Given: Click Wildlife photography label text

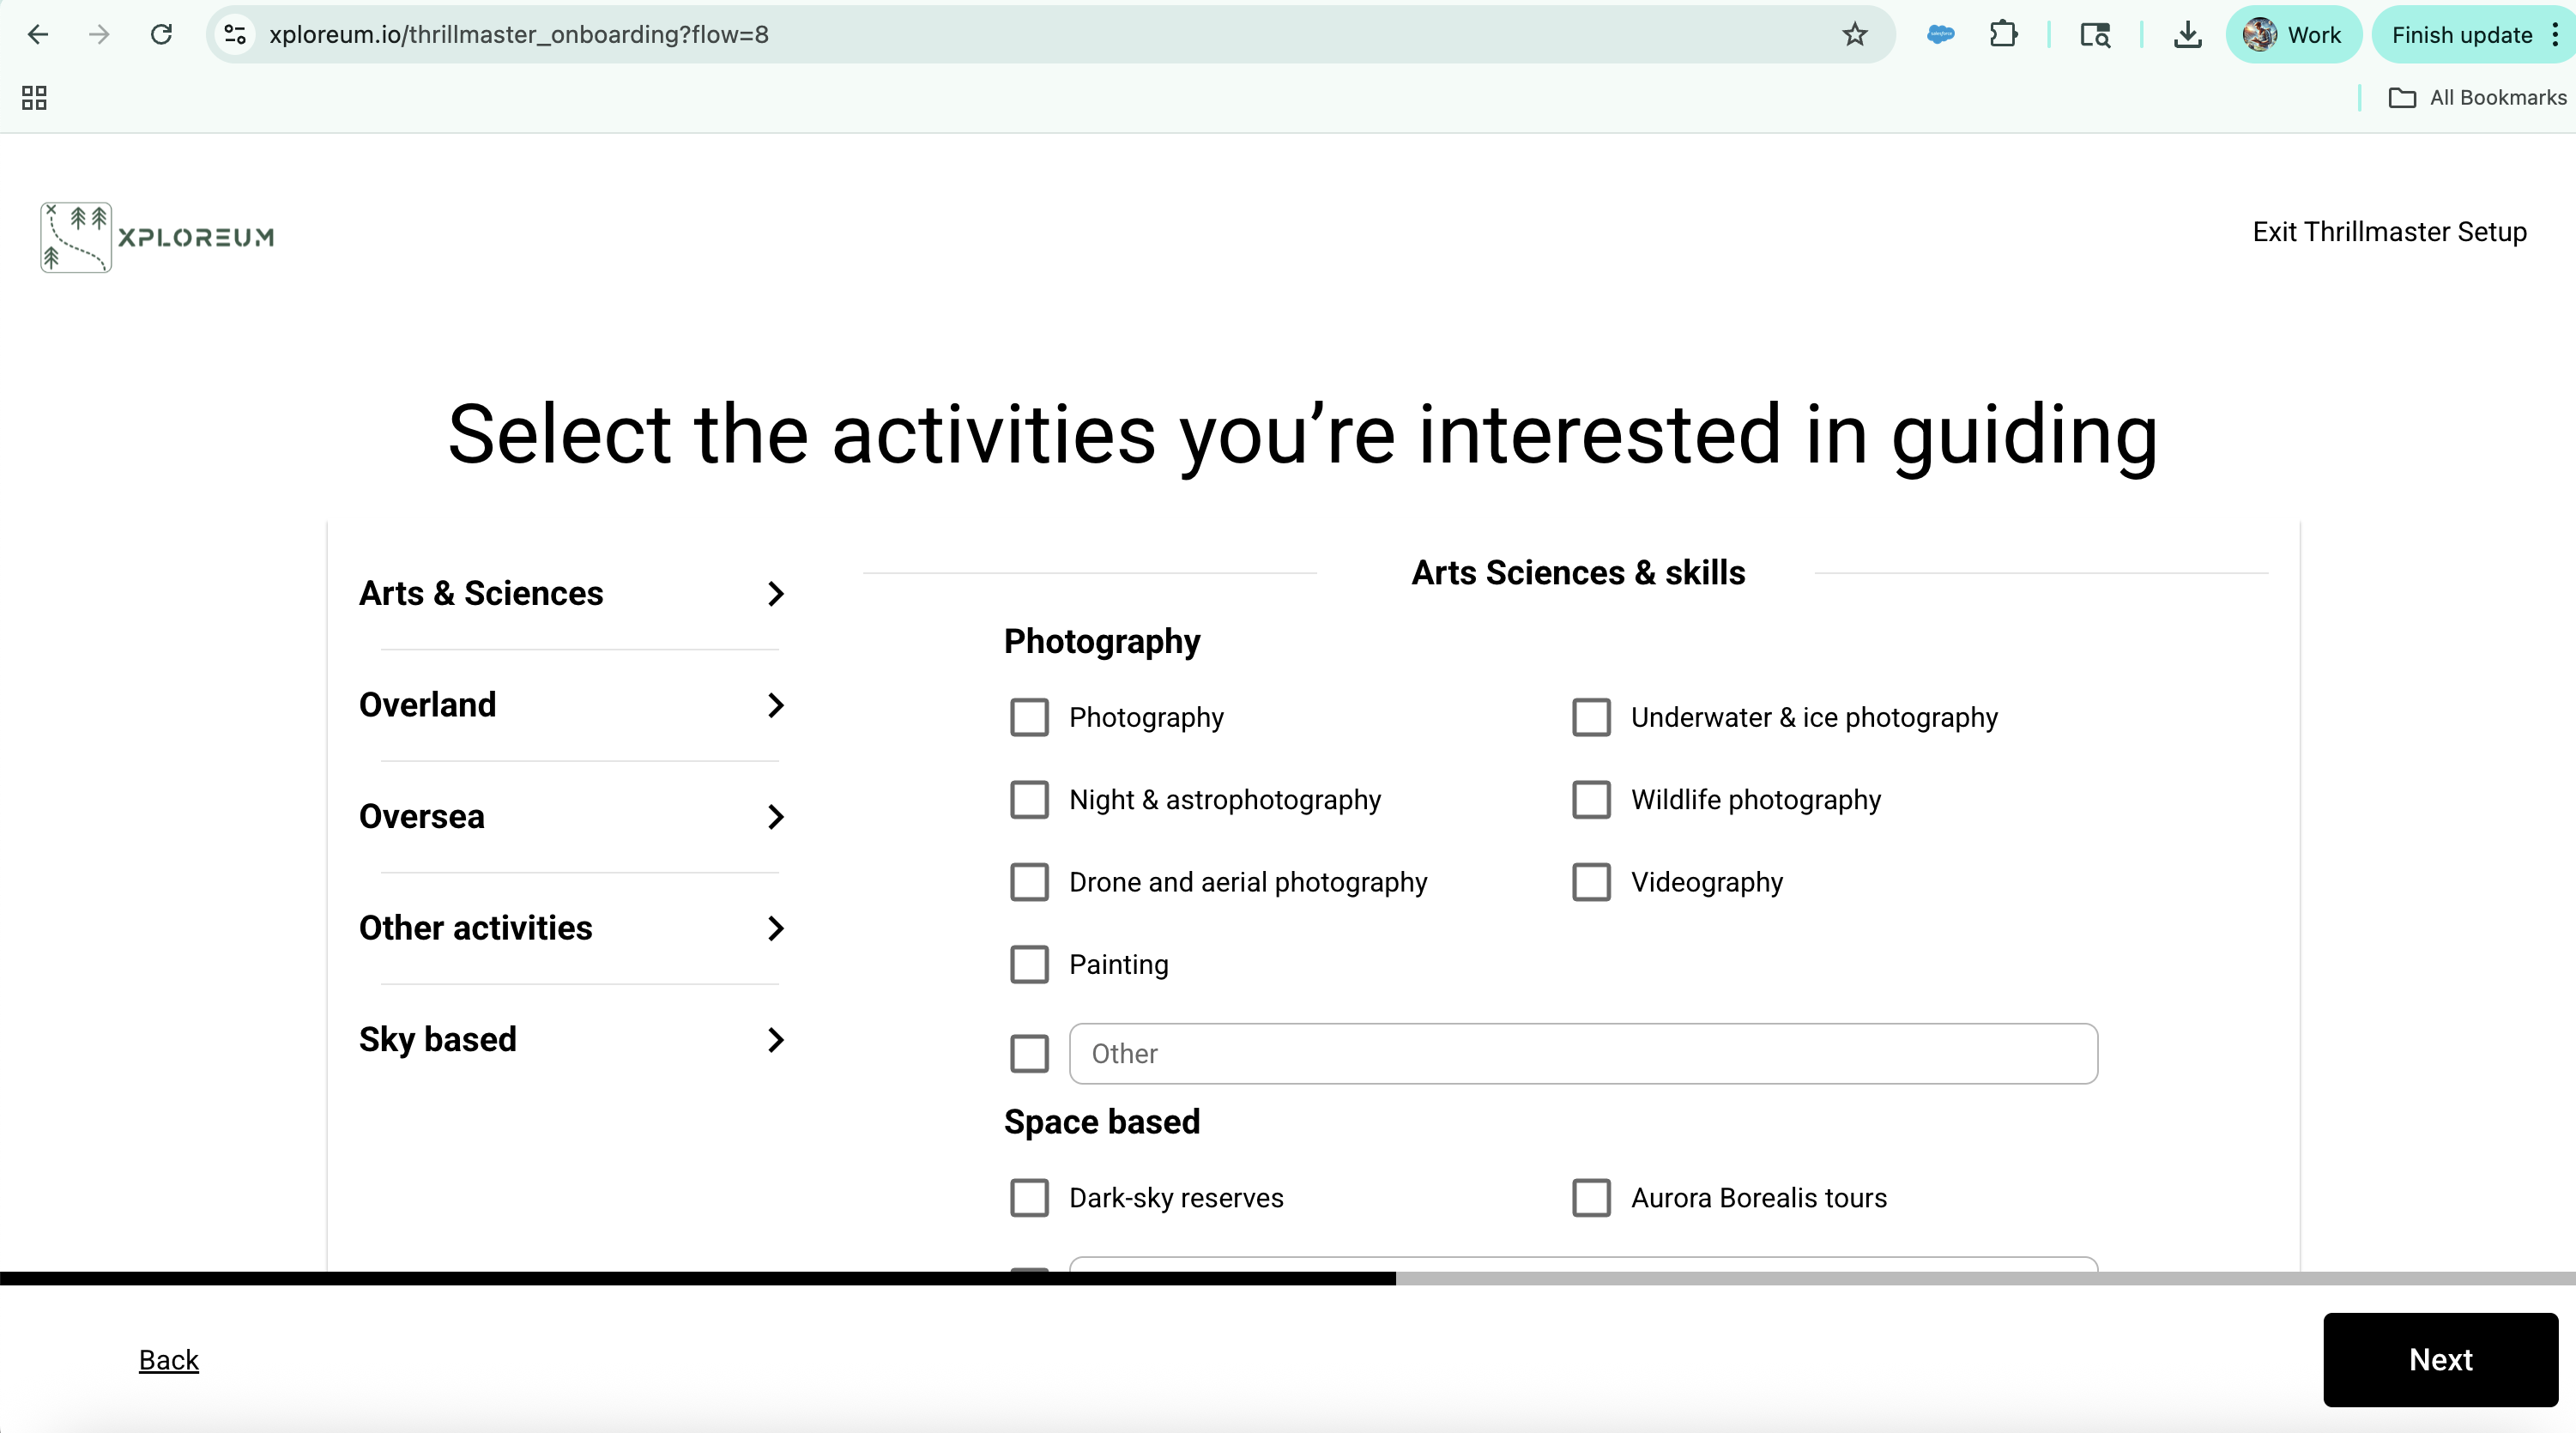Looking at the screenshot, I should pyautogui.click(x=1756, y=800).
